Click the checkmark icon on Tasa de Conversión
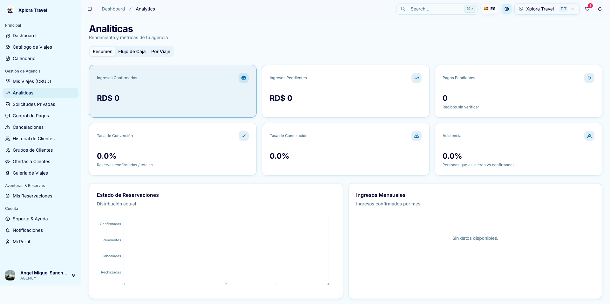This screenshot has height=304, width=610. click(x=244, y=136)
